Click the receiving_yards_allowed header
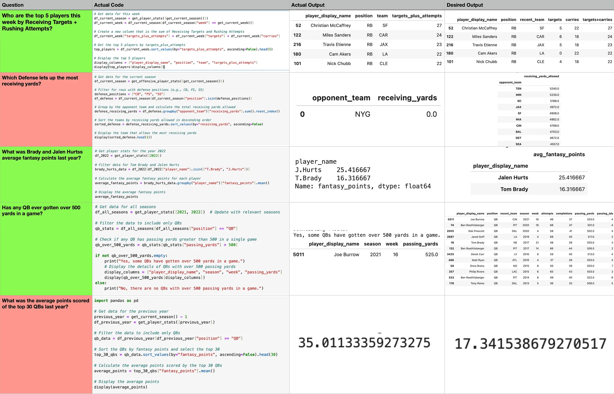The width and height of the screenshot is (614, 394). tap(541, 76)
